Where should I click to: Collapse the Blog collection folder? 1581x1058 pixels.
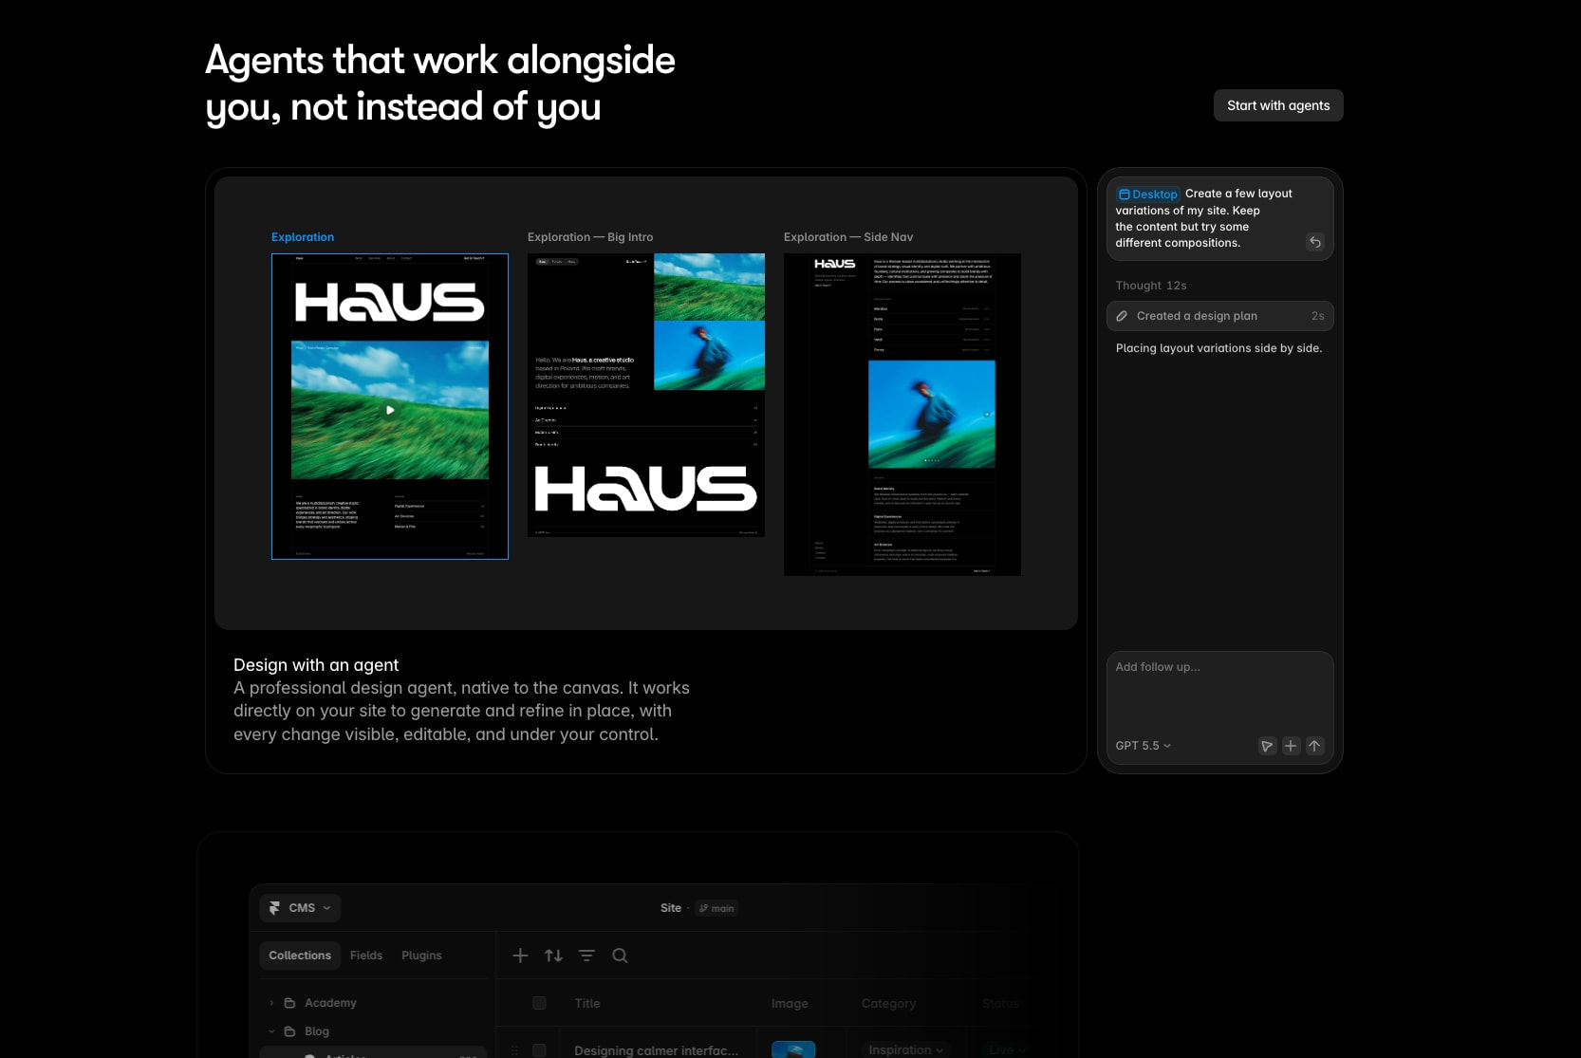(x=271, y=1031)
